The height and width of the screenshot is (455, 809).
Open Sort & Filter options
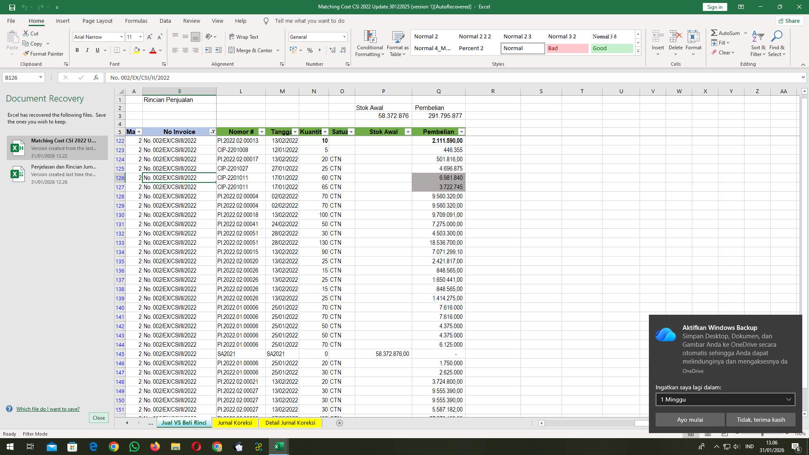point(758,44)
